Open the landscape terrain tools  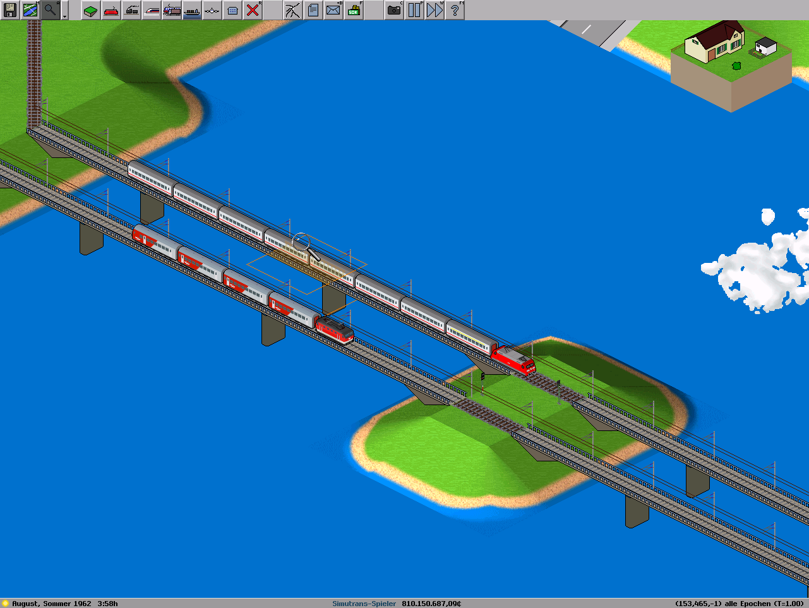pos(91,10)
